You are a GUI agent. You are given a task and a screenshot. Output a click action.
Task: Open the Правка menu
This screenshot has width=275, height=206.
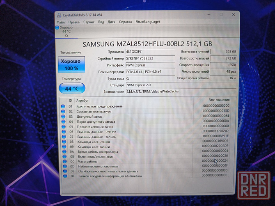pyautogui.click(x=74, y=22)
